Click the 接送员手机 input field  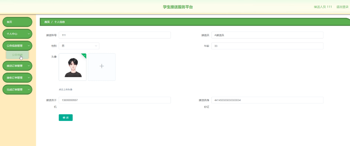coord(115,100)
